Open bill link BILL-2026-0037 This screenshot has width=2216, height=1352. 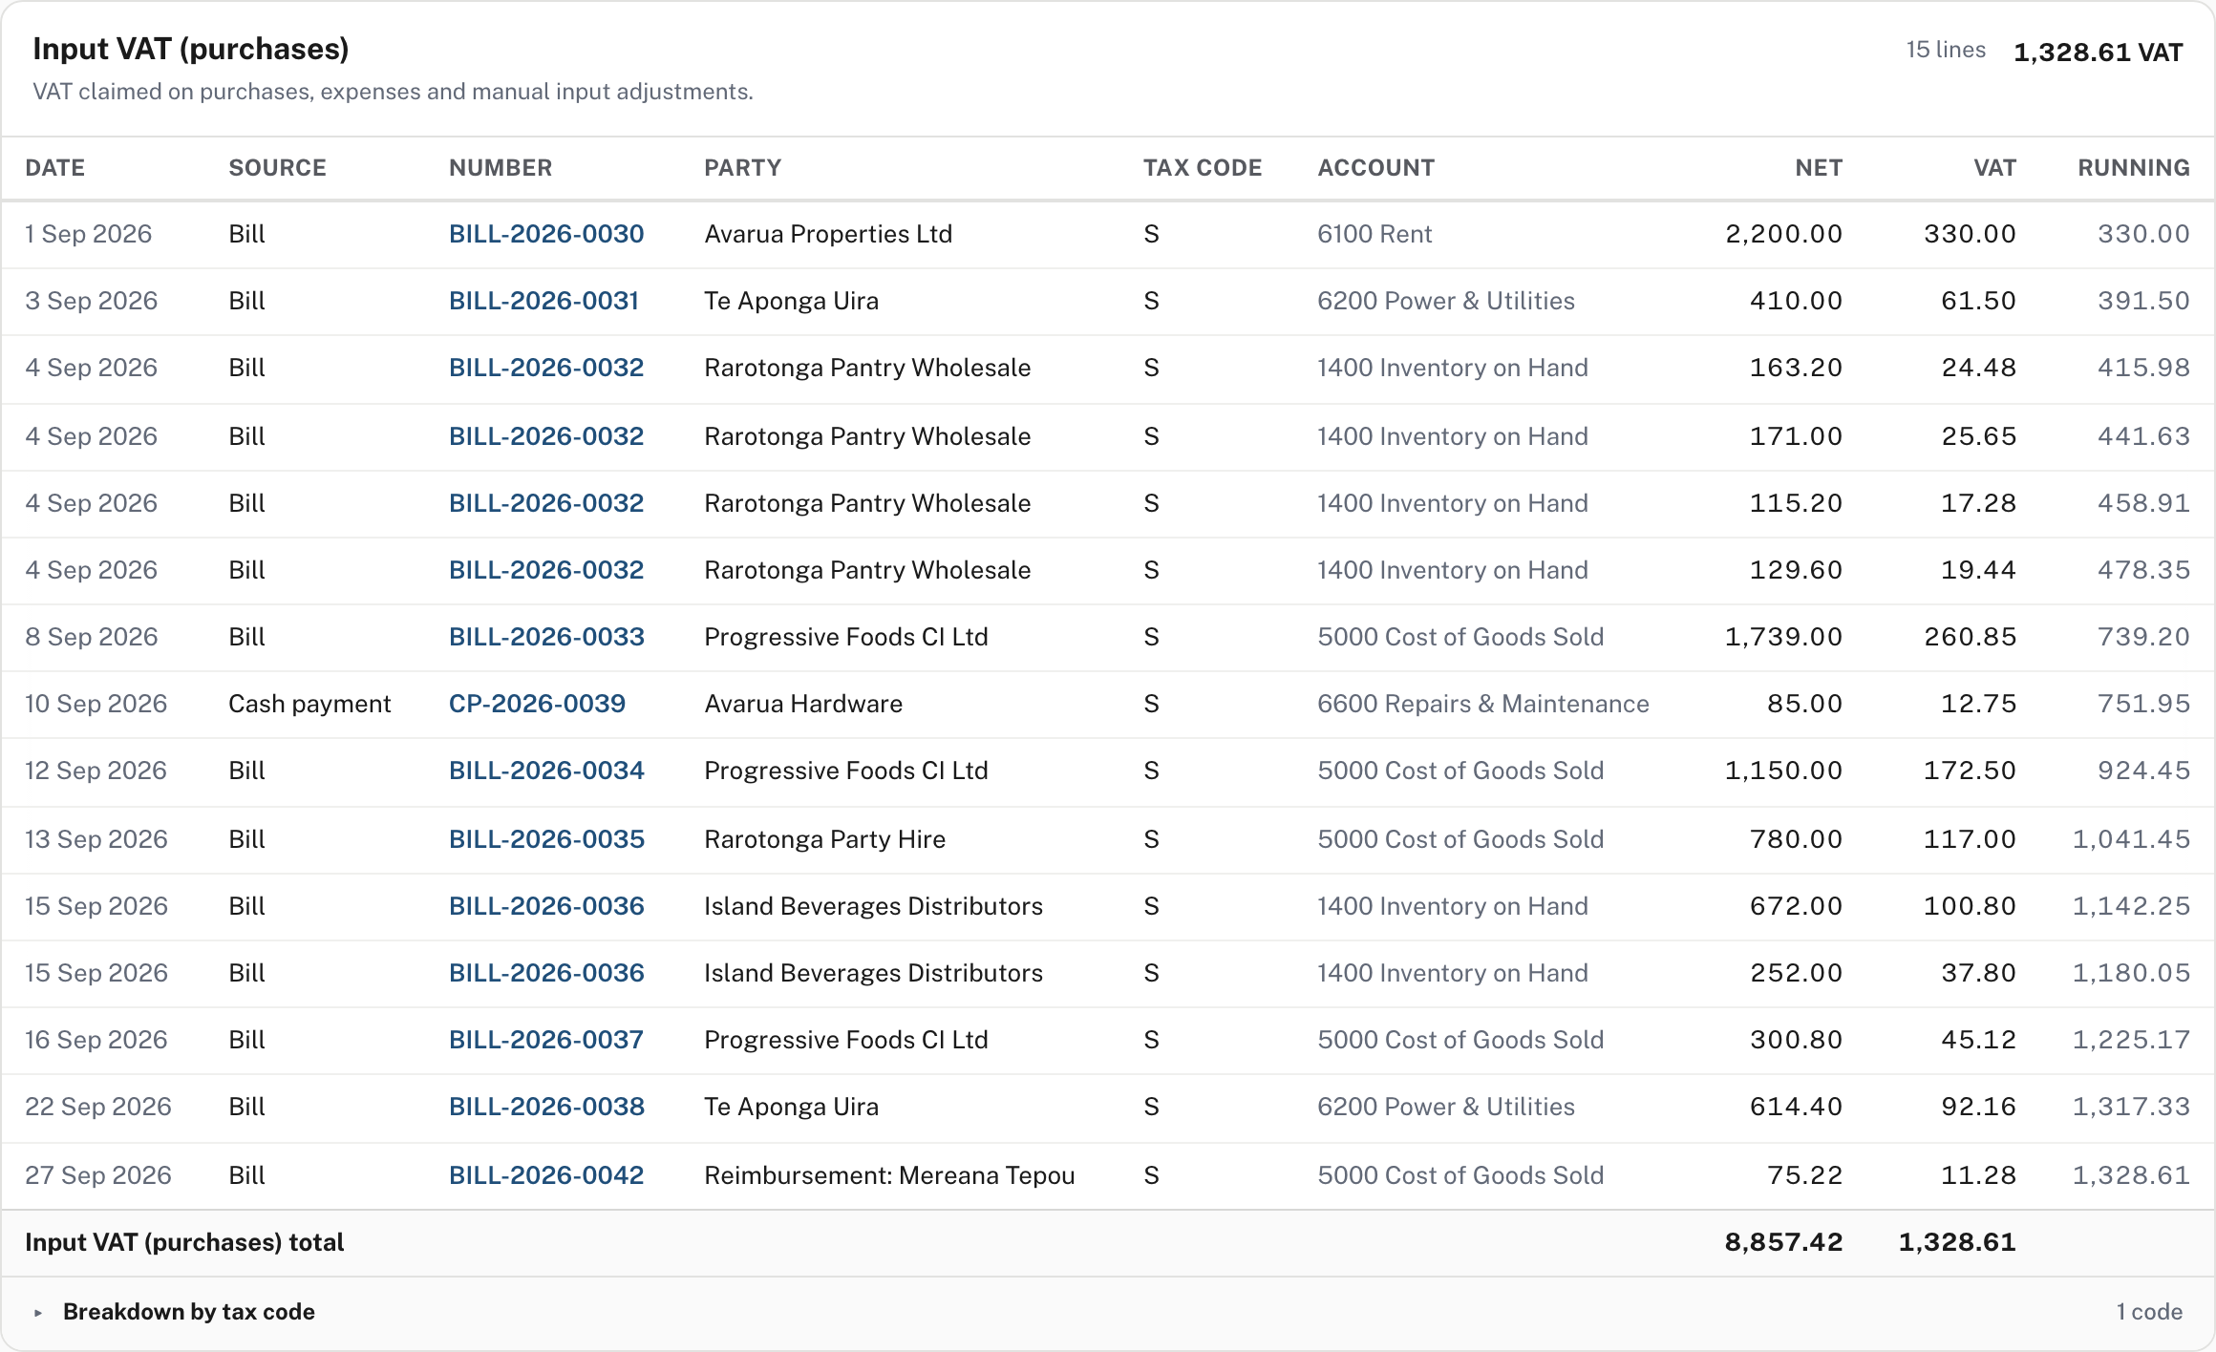tap(546, 1040)
